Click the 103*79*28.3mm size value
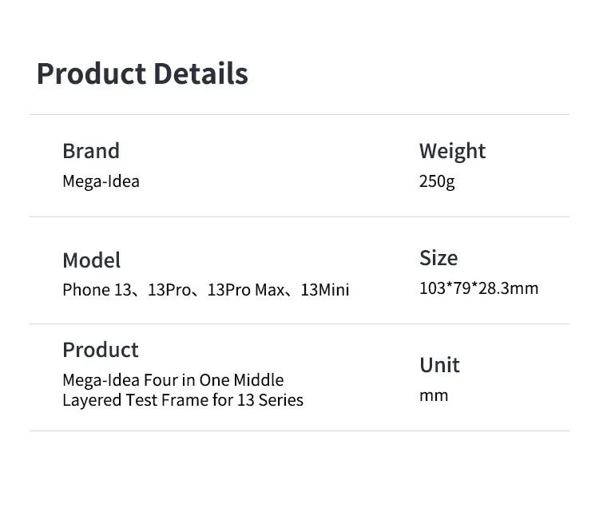 click(478, 288)
